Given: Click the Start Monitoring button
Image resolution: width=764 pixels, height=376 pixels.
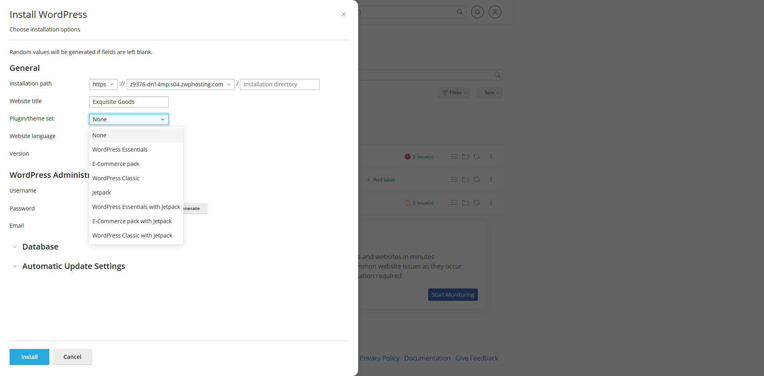Looking at the screenshot, I should click(453, 295).
